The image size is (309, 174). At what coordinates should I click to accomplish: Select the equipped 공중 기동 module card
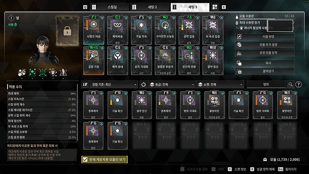pos(93,60)
